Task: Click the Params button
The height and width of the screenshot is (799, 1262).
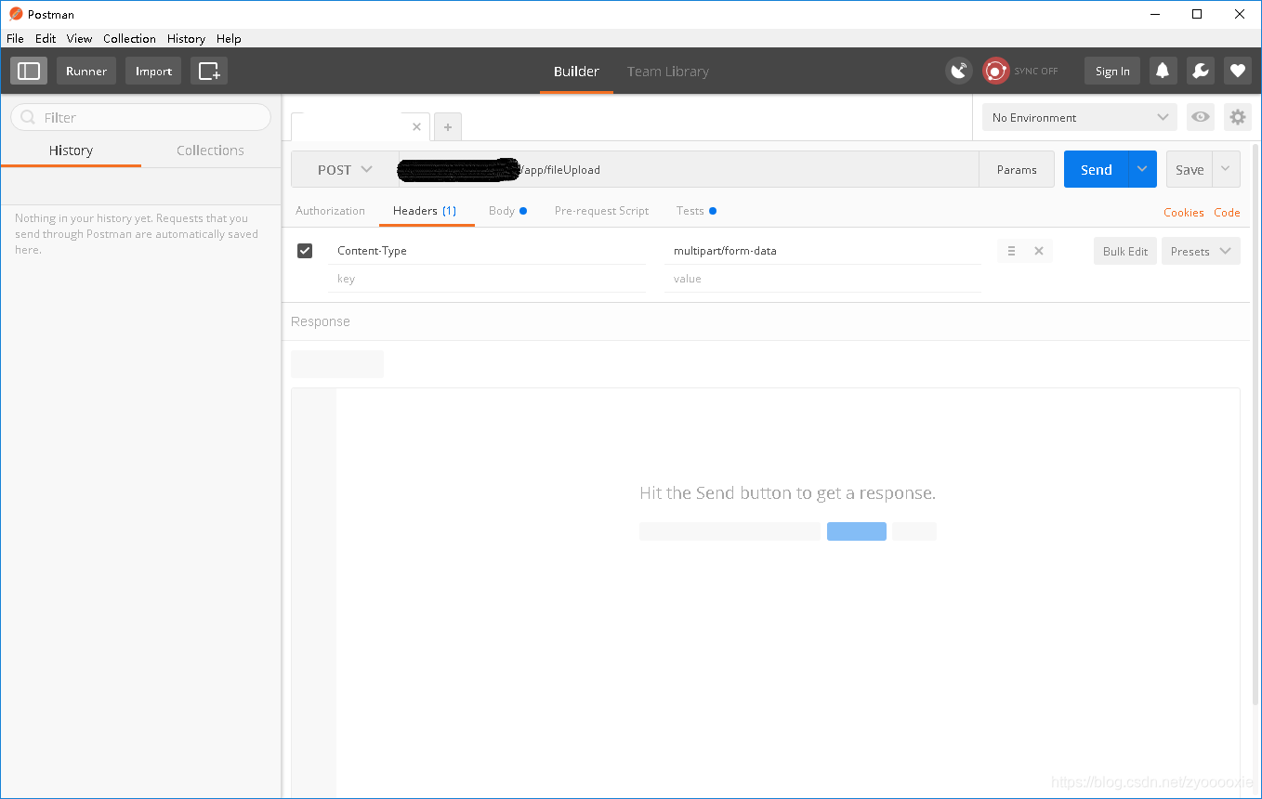Action: [1017, 169]
